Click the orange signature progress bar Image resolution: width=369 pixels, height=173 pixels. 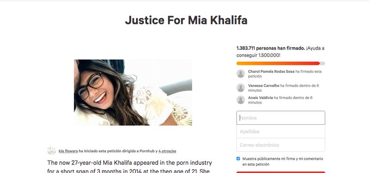point(281,63)
